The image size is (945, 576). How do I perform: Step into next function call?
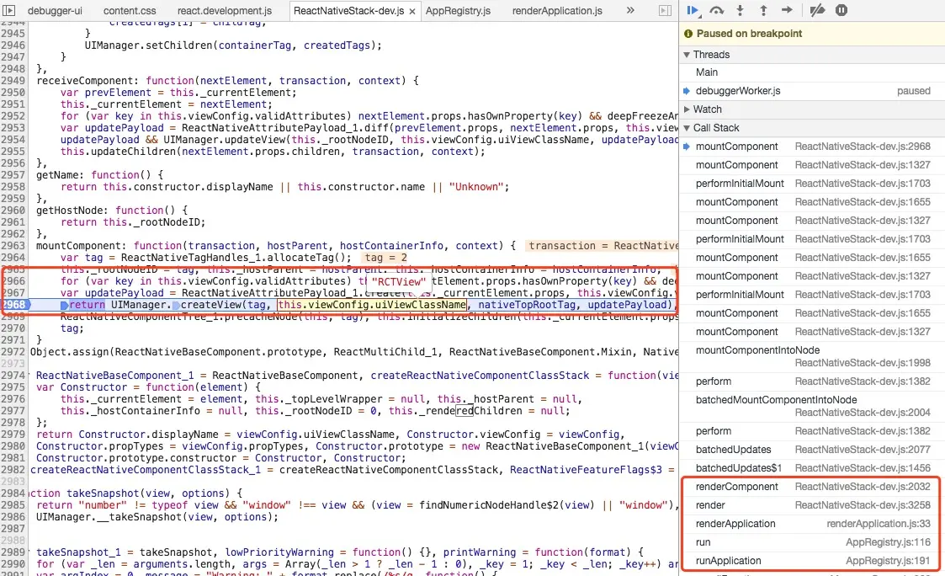click(740, 10)
